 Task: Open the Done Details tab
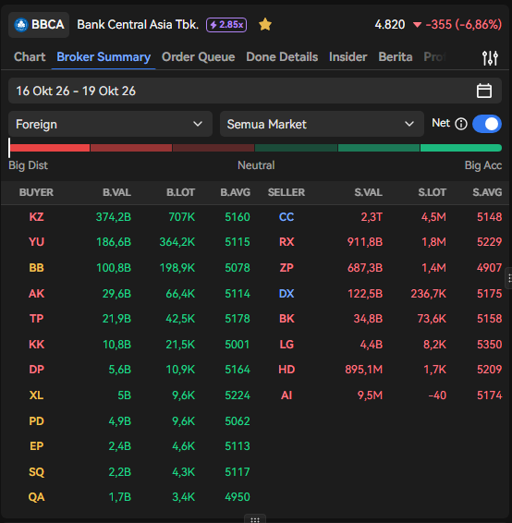tap(282, 57)
